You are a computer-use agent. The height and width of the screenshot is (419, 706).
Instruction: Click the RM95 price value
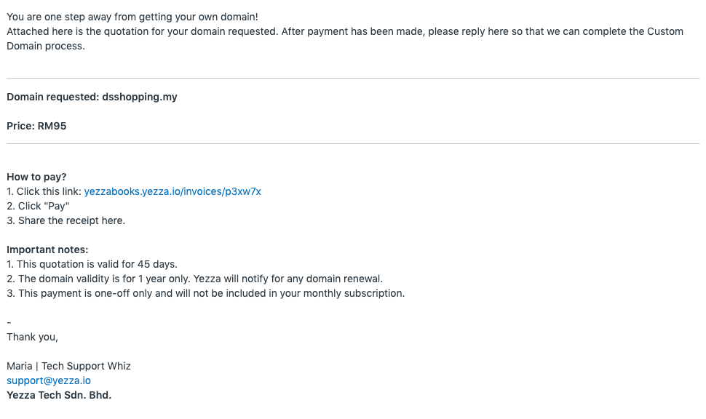coord(52,126)
